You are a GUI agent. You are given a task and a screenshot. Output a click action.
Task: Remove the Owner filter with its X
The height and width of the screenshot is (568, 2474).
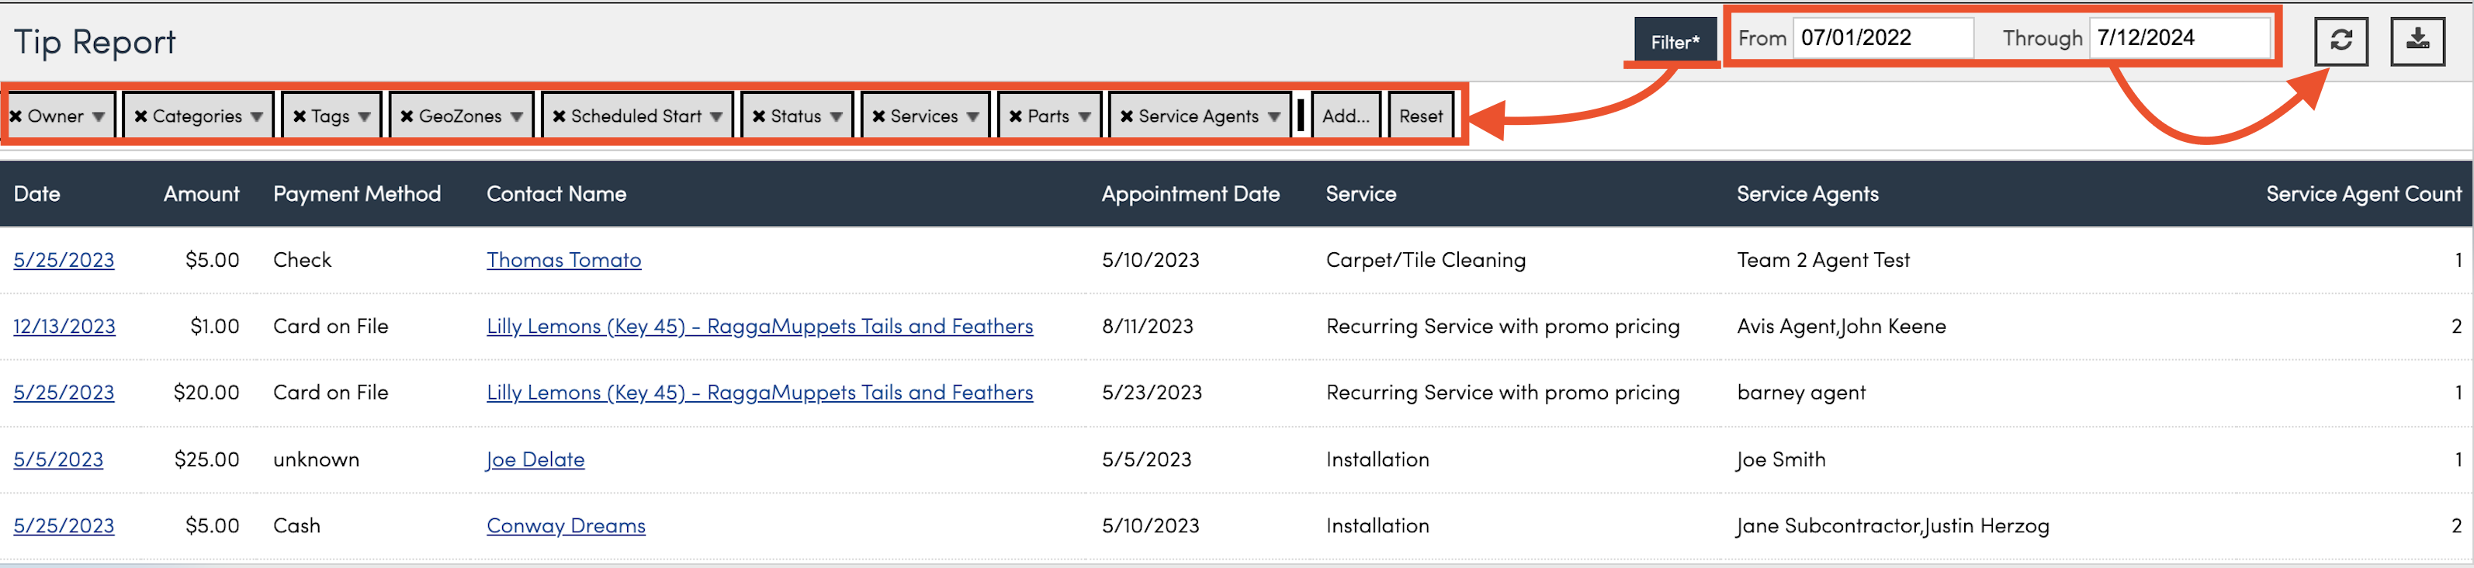(x=16, y=116)
